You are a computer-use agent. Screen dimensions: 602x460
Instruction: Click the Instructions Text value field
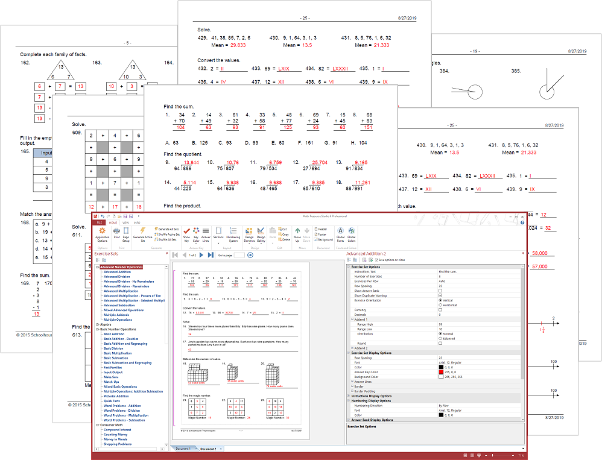coord(479,272)
